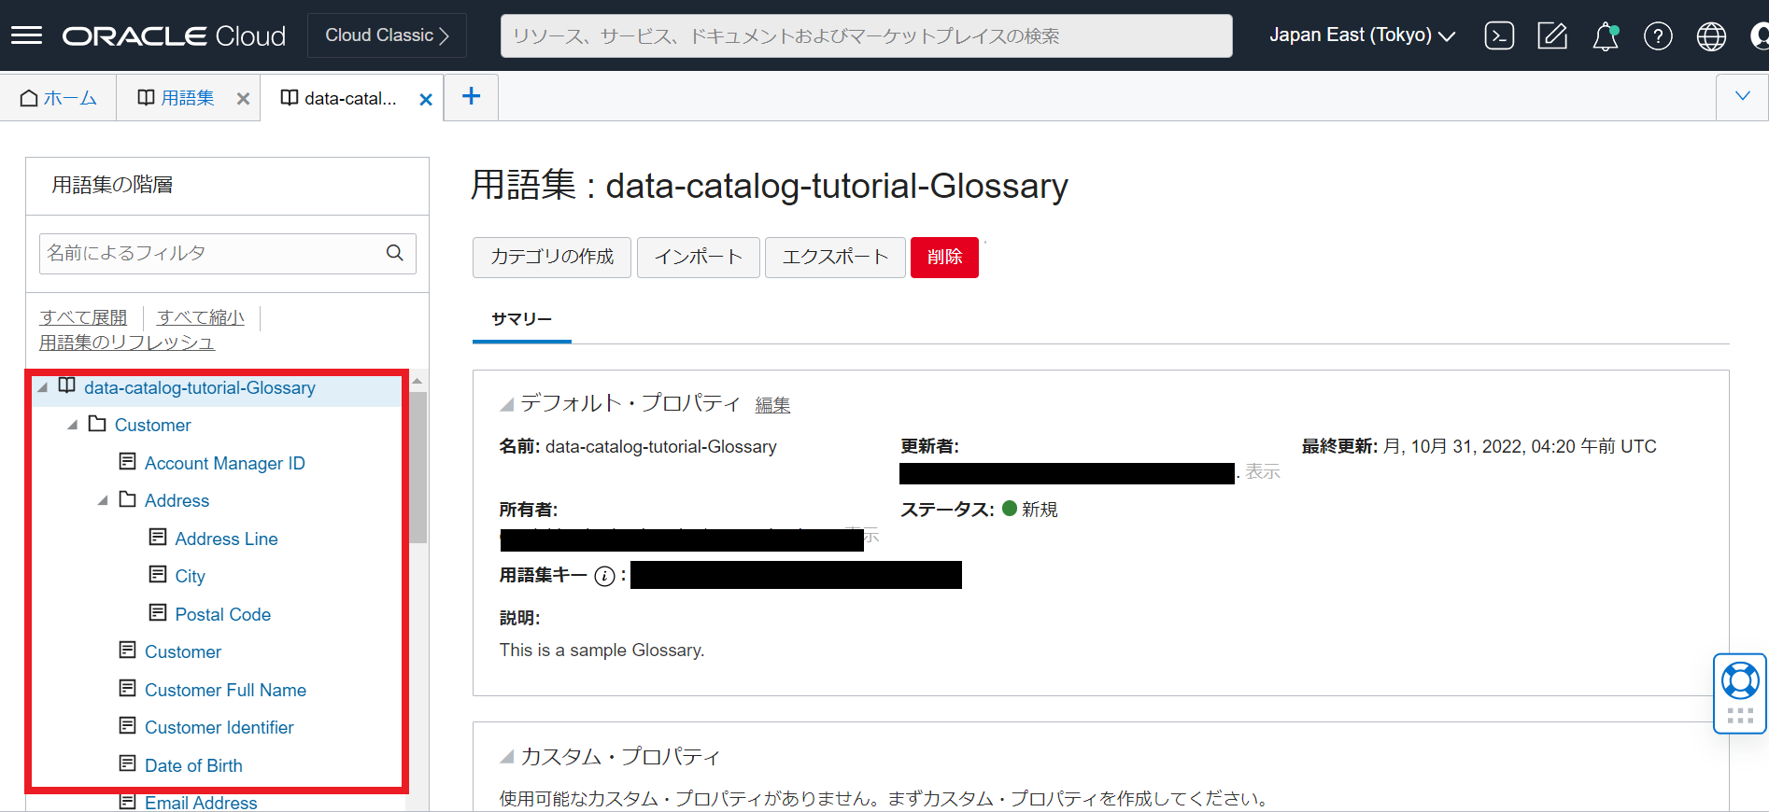Open the Japan East (Tokyo) region dropdown
The width and height of the screenshot is (1769, 812).
point(1362,35)
